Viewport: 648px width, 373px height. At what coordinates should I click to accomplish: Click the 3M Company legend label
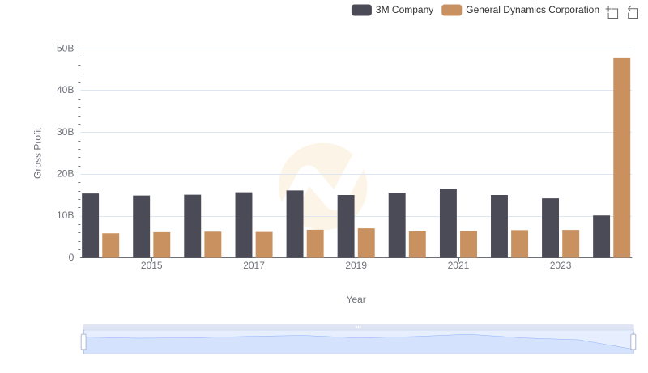point(404,10)
